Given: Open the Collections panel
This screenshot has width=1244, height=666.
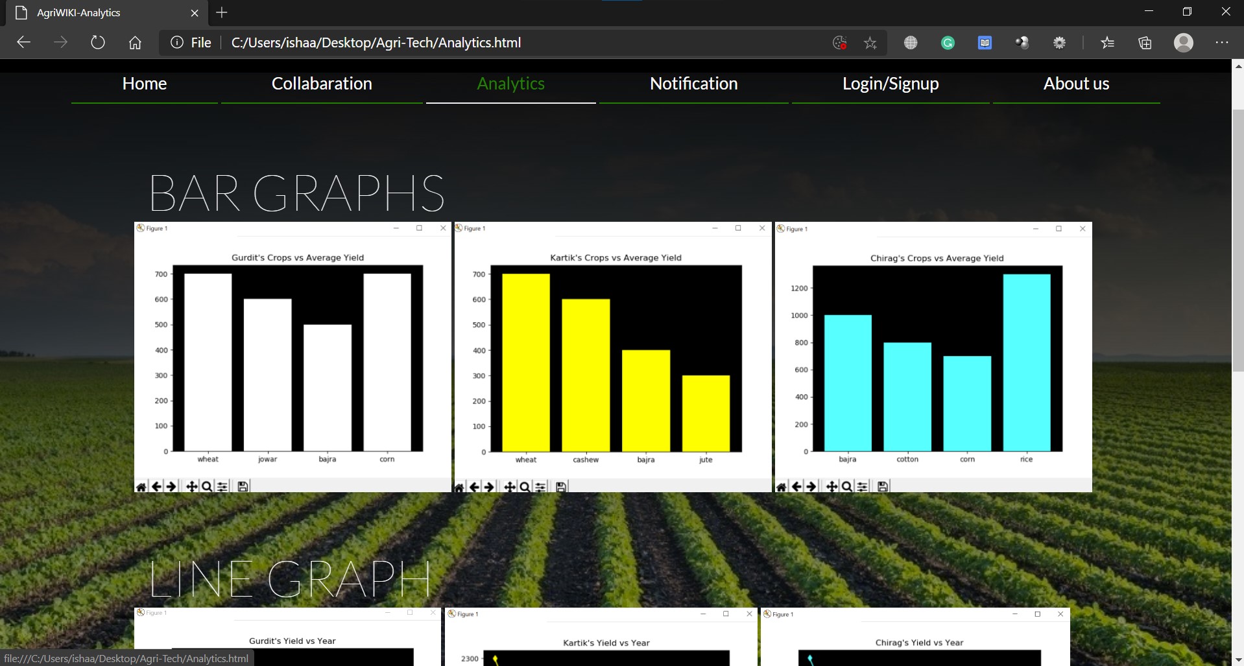Looking at the screenshot, I should tap(1145, 43).
